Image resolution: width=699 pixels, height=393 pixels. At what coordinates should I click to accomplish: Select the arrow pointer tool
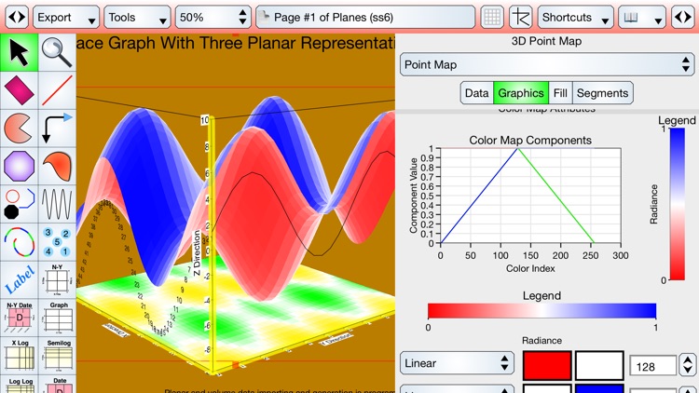click(x=19, y=52)
